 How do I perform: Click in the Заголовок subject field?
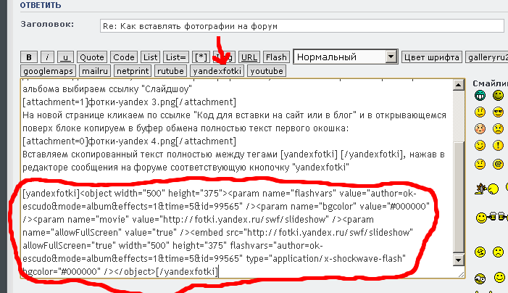301,26
